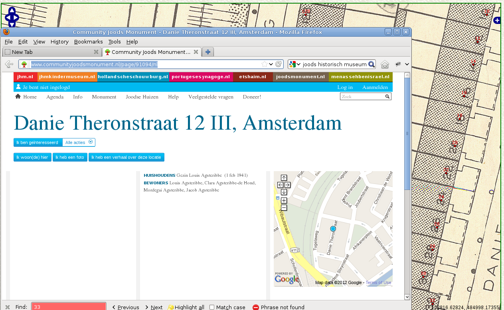Open the Joodse Huizen navigation link
The width and height of the screenshot is (504, 310).
coord(142,97)
